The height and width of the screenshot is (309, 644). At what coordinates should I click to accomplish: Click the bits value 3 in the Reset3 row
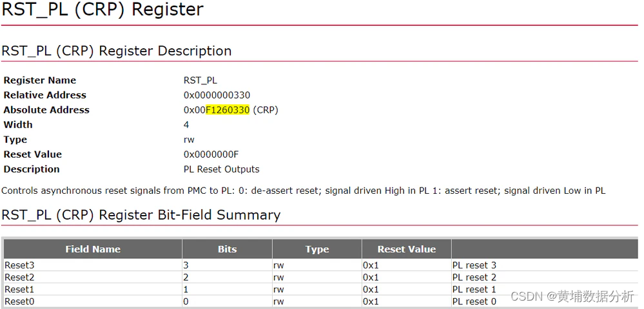point(186,265)
